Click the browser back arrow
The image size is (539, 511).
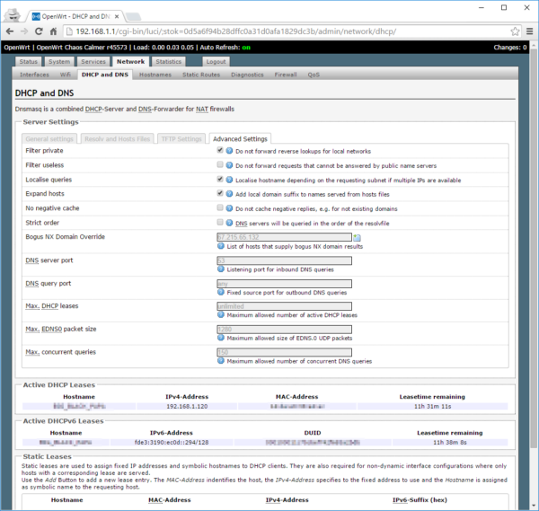12,31
